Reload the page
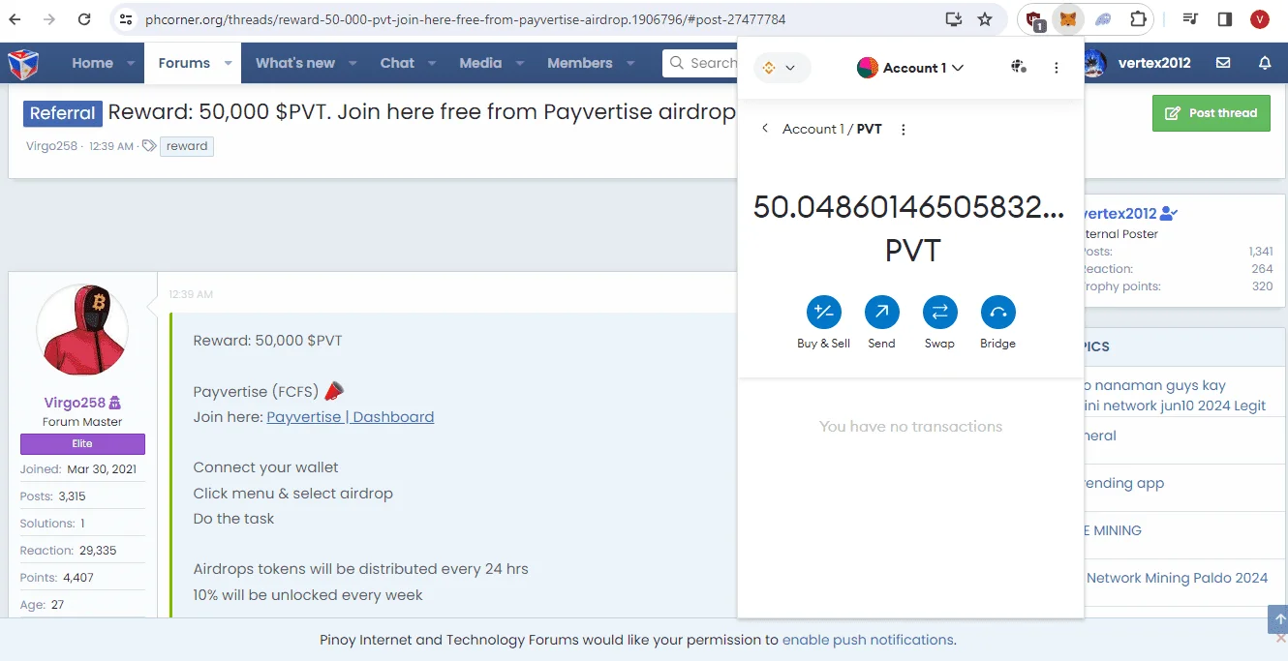Viewport: 1288px width, 661px height. click(x=84, y=19)
